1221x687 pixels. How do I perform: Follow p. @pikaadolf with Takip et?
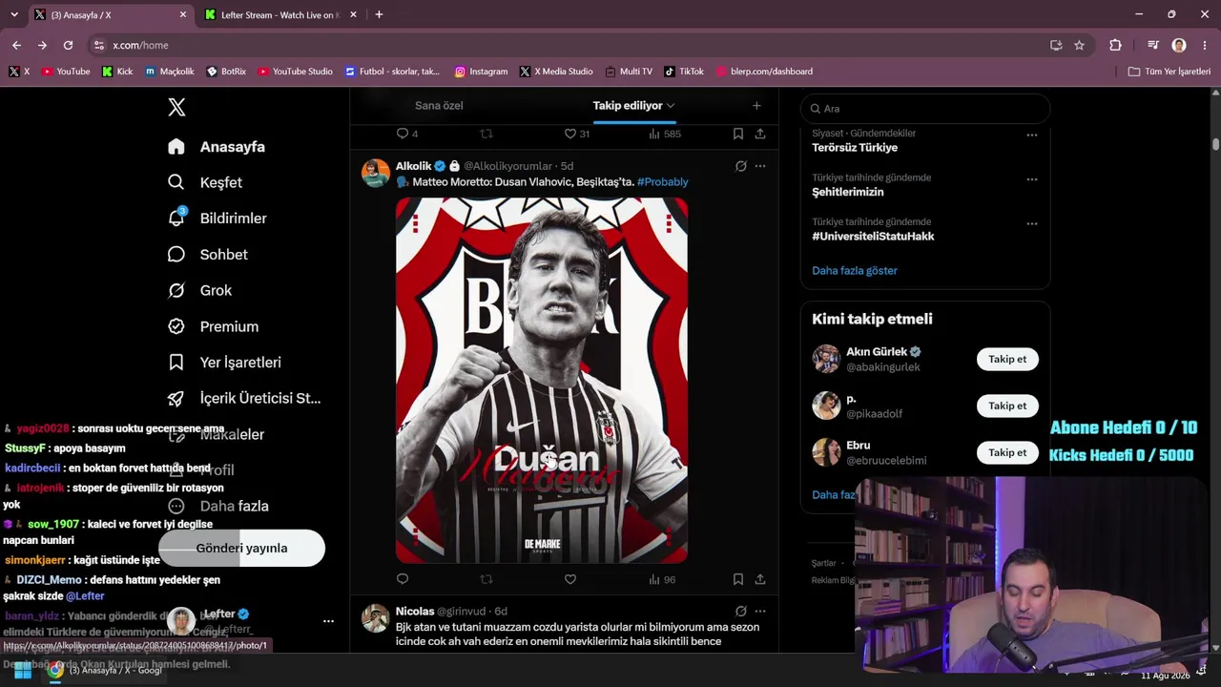(1007, 406)
